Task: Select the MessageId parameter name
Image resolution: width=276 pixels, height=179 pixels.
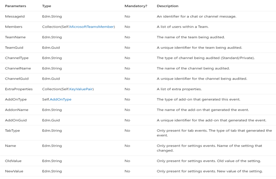Action: pyautogui.click(x=15, y=16)
